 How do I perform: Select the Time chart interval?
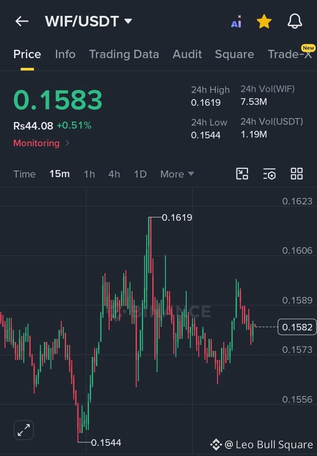24,174
